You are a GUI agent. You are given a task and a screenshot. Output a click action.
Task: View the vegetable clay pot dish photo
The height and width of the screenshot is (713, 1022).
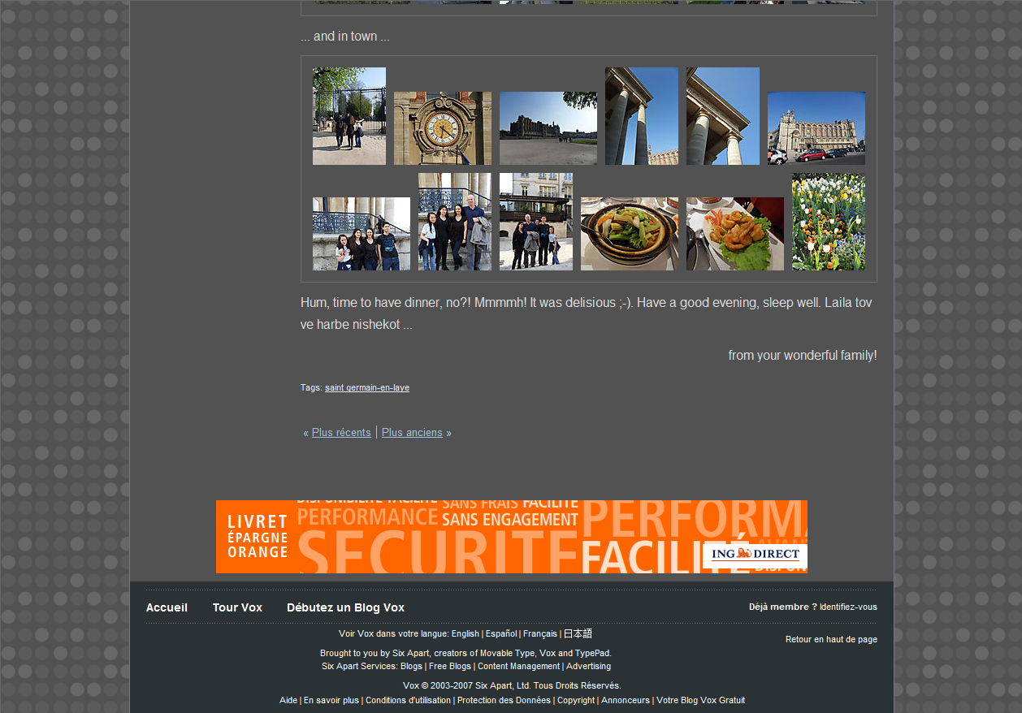[x=629, y=234]
